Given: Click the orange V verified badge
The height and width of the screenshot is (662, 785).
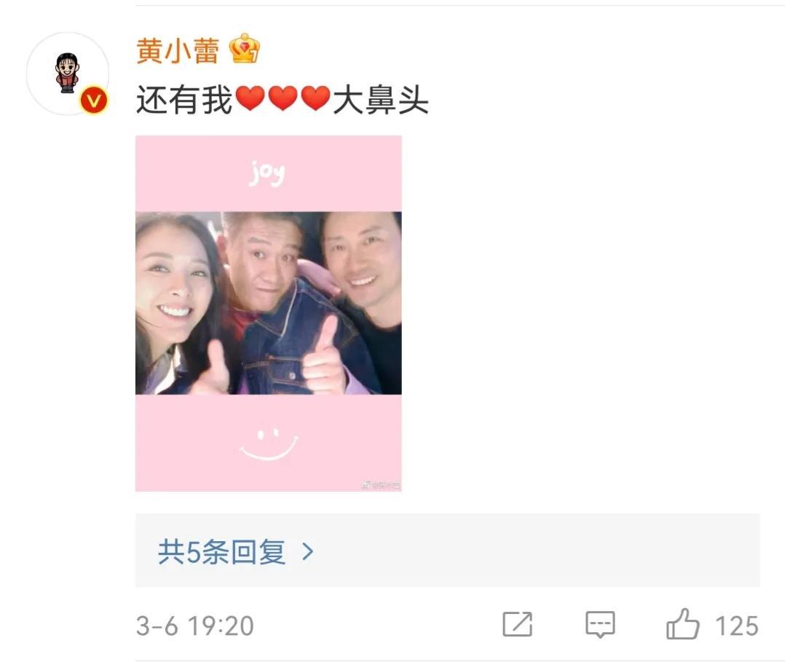Looking at the screenshot, I should [94, 101].
